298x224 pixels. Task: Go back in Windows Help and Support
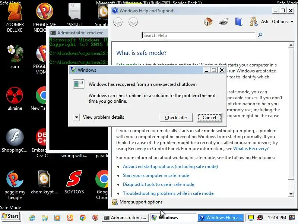point(118,22)
